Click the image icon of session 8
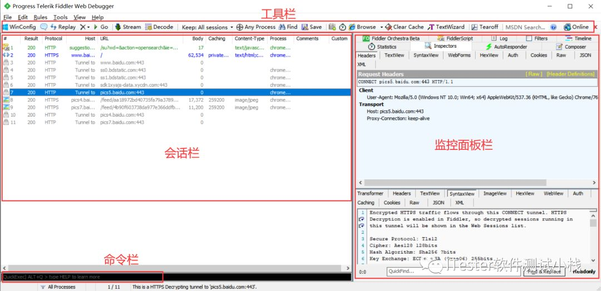The image size is (601, 291). coord(6,100)
